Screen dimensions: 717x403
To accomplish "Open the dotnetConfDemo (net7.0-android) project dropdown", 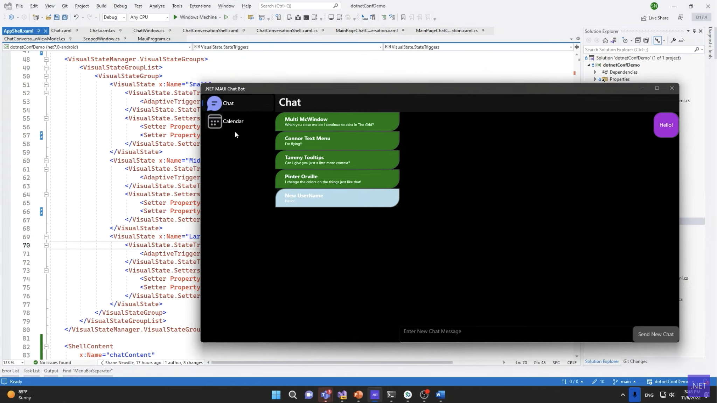I will coord(97,47).
